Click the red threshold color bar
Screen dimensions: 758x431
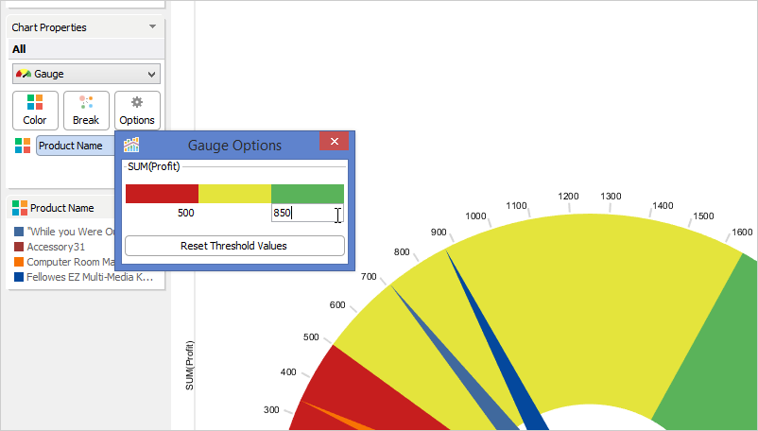[x=162, y=193]
